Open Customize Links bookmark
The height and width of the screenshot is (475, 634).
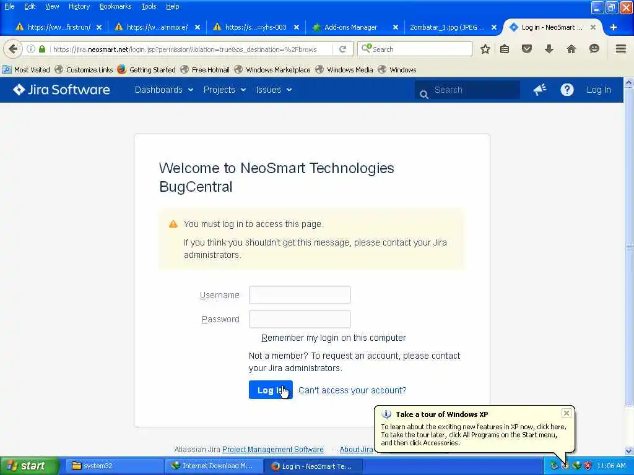84,69
